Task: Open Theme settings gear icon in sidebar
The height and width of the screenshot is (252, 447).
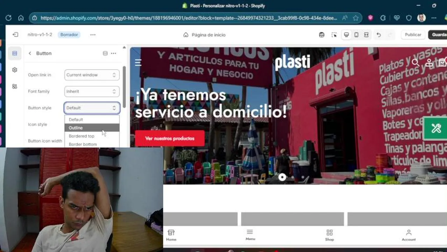Action: click(x=14, y=70)
